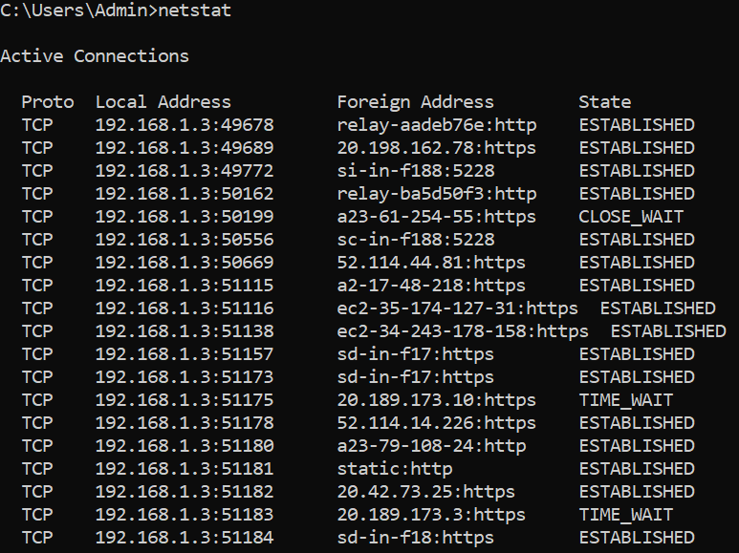Click local address 192.168.1.3:49772
This screenshot has height=553, width=739.
pyautogui.click(x=185, y=171)
